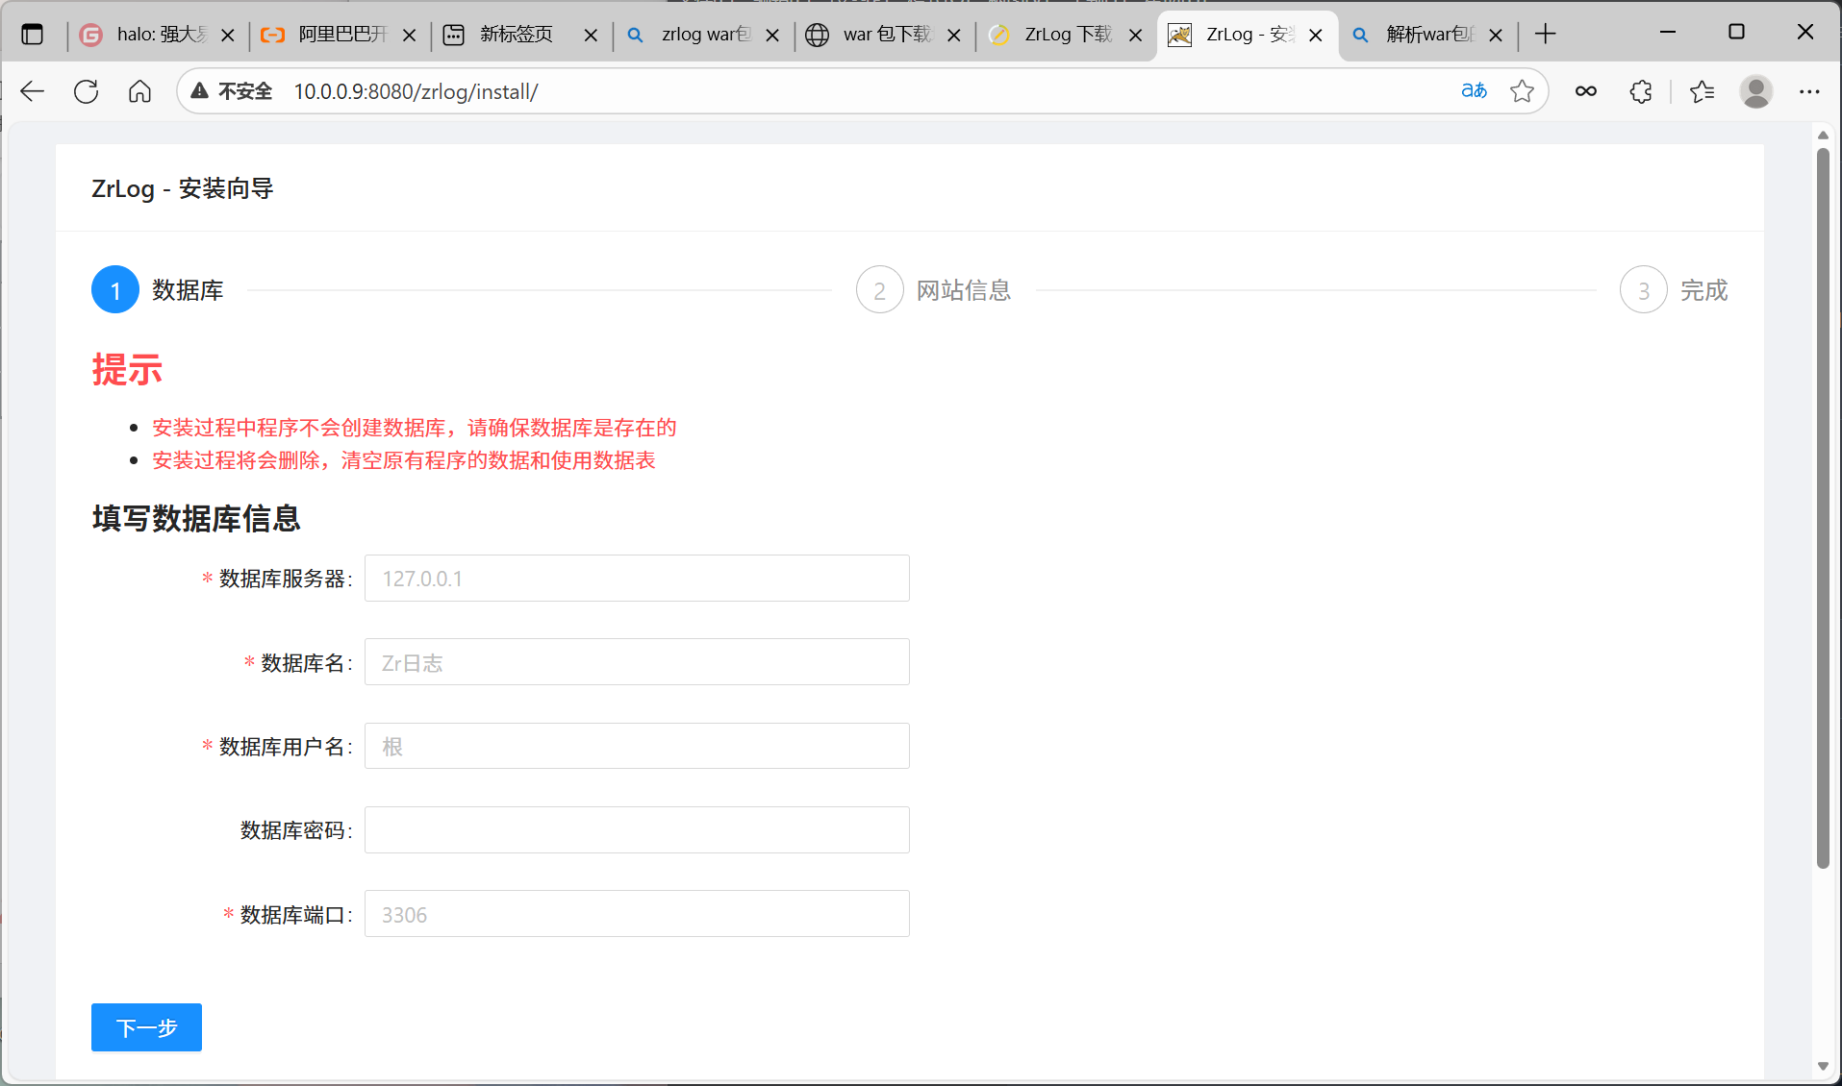Click the 数据库密码 input field

637,829
